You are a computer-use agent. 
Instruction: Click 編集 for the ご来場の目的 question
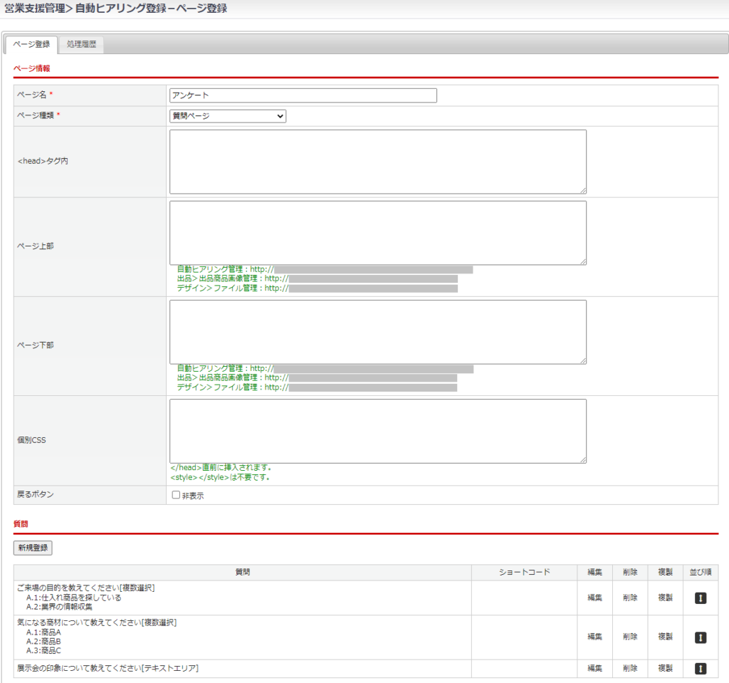594,598
